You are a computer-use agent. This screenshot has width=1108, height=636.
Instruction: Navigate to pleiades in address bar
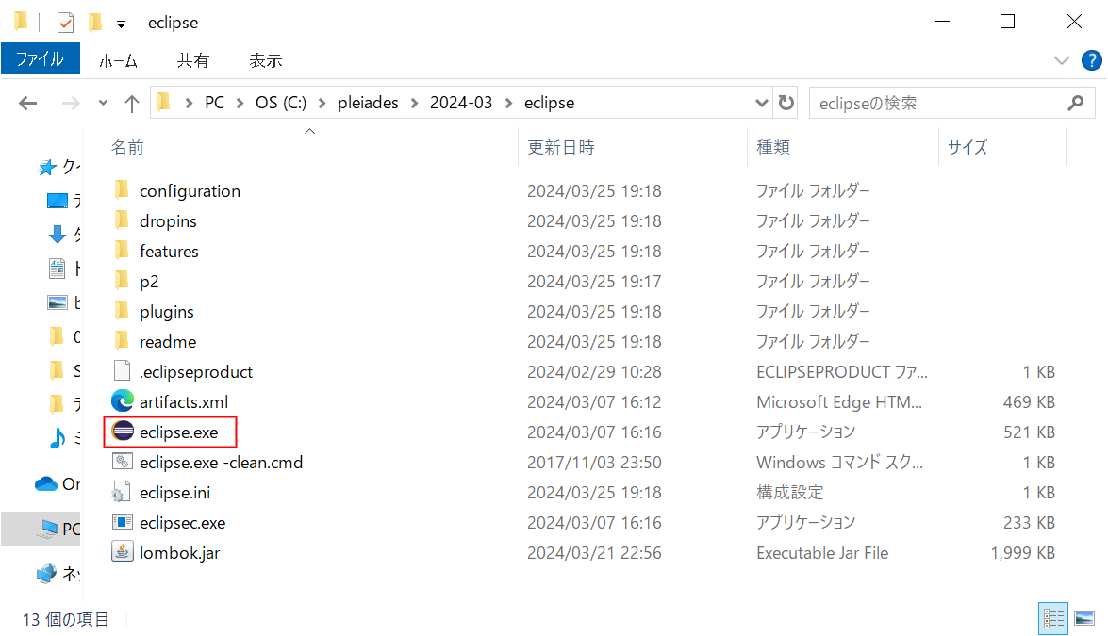[x=368, y=103]
